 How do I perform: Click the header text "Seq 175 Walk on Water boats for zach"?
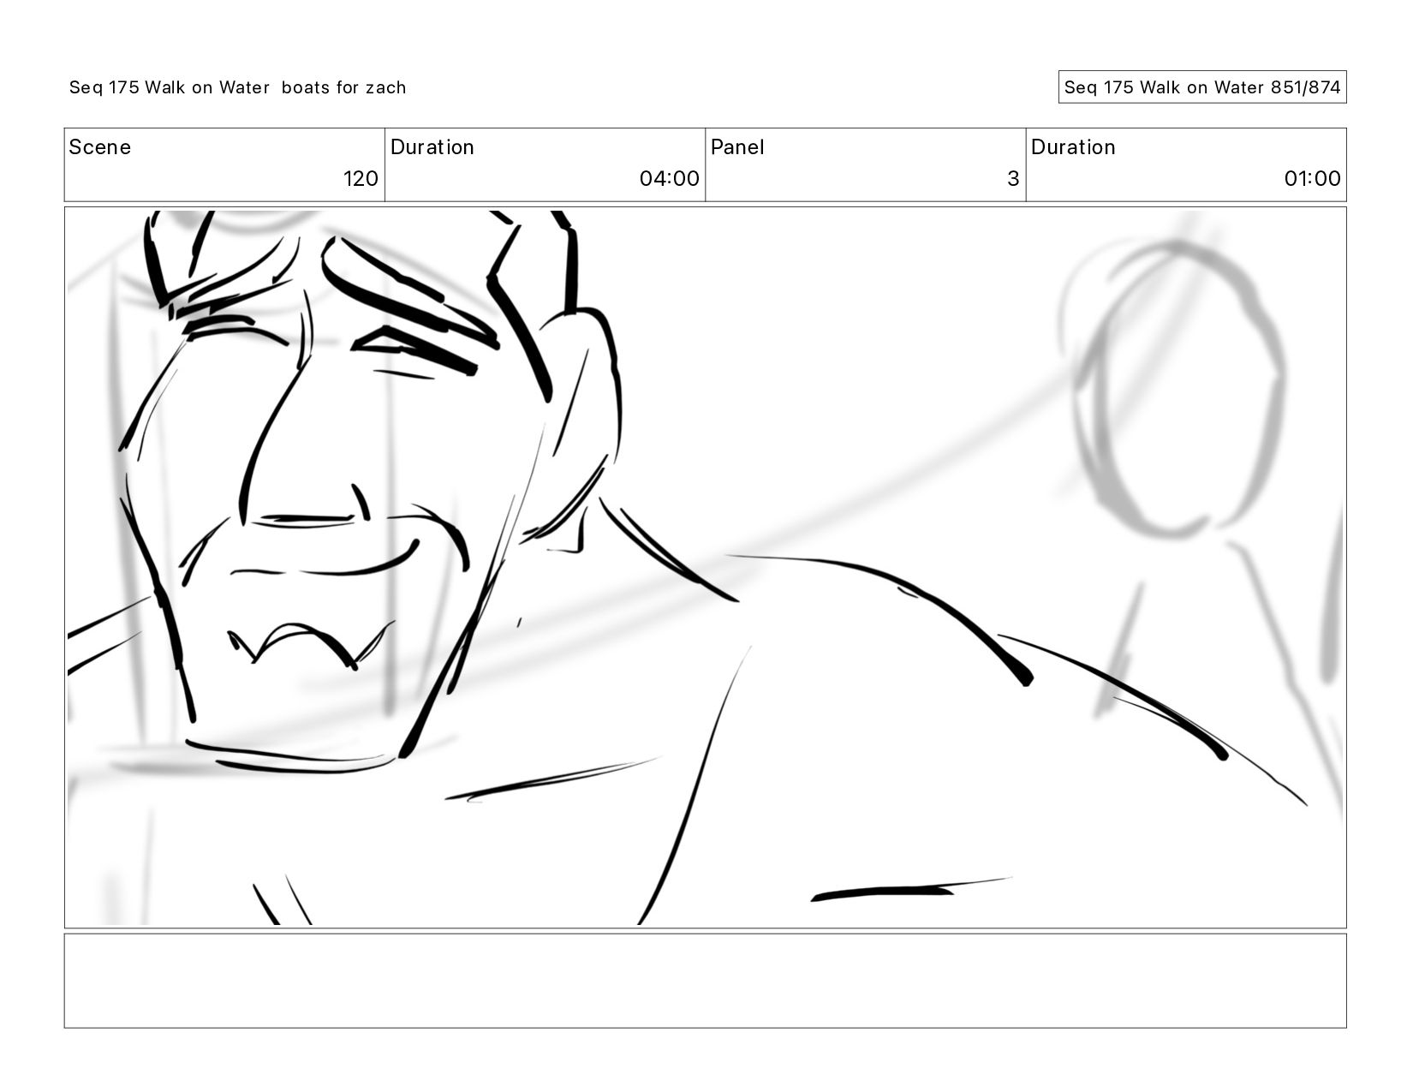(x=238, y=87)
